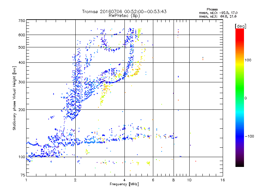Select the mean, sd,O: -92.5, 17.0 line
This screenshot has width=262, height=196.
click(218, 13)
